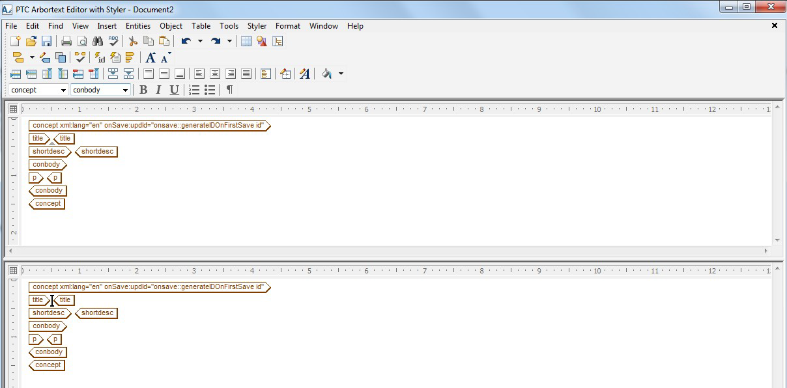Open a file with the folder icon
Screen dimensions: 787x388
coord(31,41)
